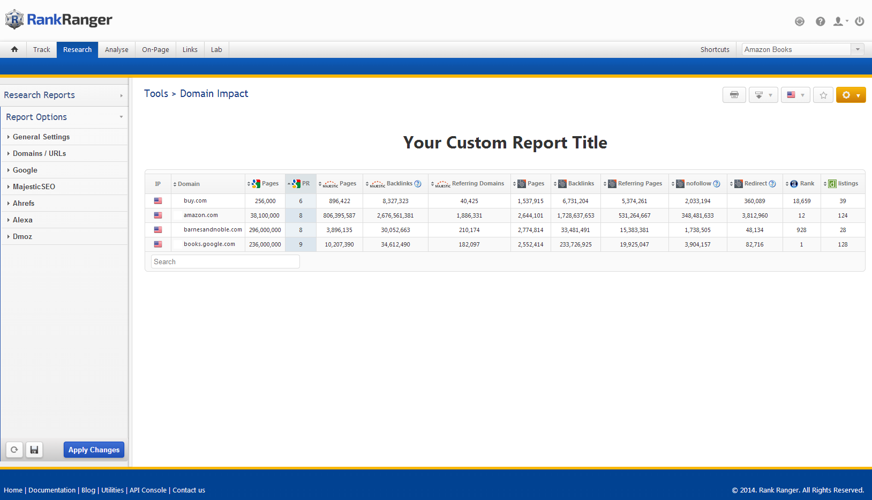Open the On-Page tab
The width and height of the screenshot is (872, 500).
tap(155, 49)
